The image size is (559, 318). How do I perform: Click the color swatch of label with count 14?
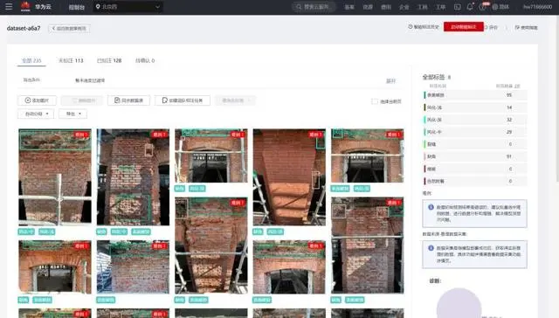point(424,107)
